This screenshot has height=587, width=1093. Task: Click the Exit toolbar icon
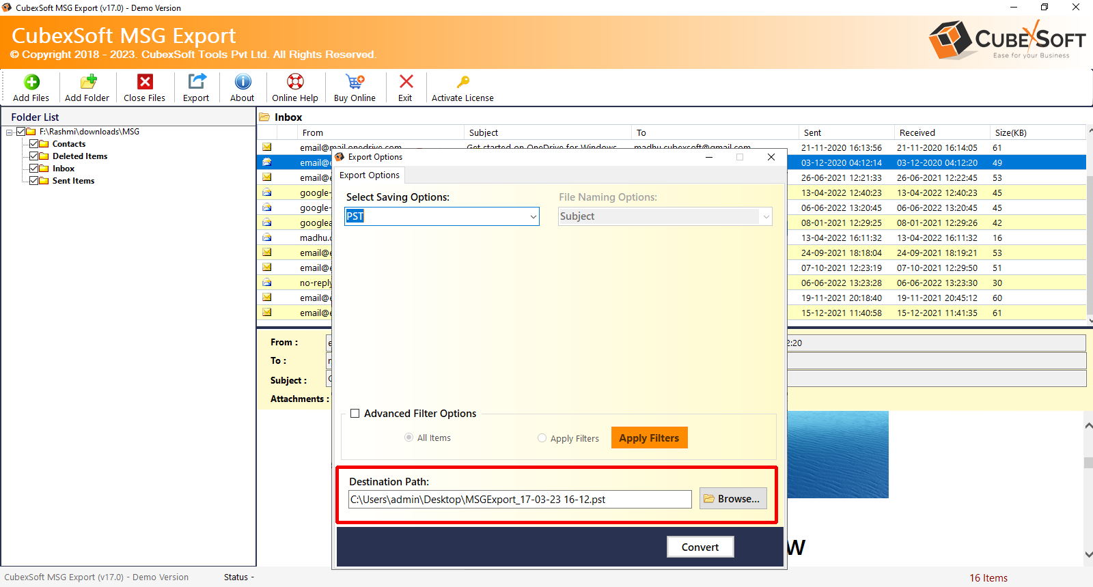[406, 82]
